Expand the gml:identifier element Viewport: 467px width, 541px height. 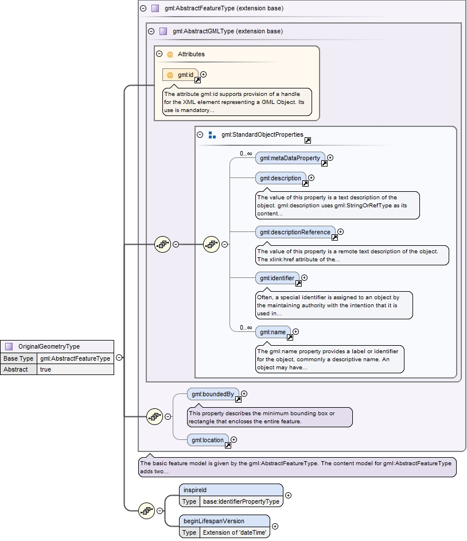point(304,278)
